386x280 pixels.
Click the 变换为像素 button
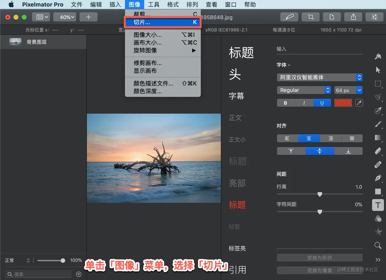pos(320,270)
